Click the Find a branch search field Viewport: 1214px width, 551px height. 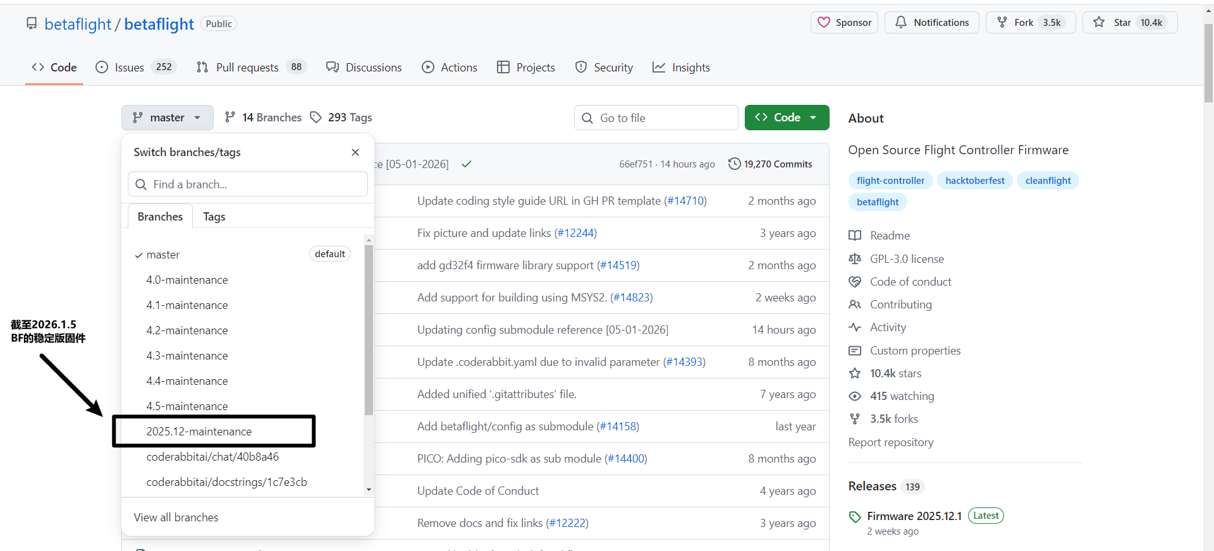click(x=248, y=185)
